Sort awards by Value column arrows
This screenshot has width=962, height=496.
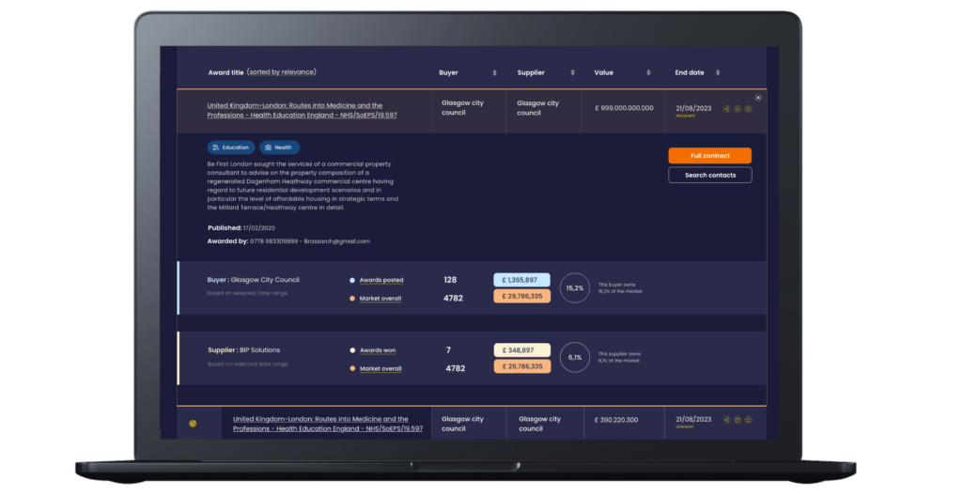point(648,73)
